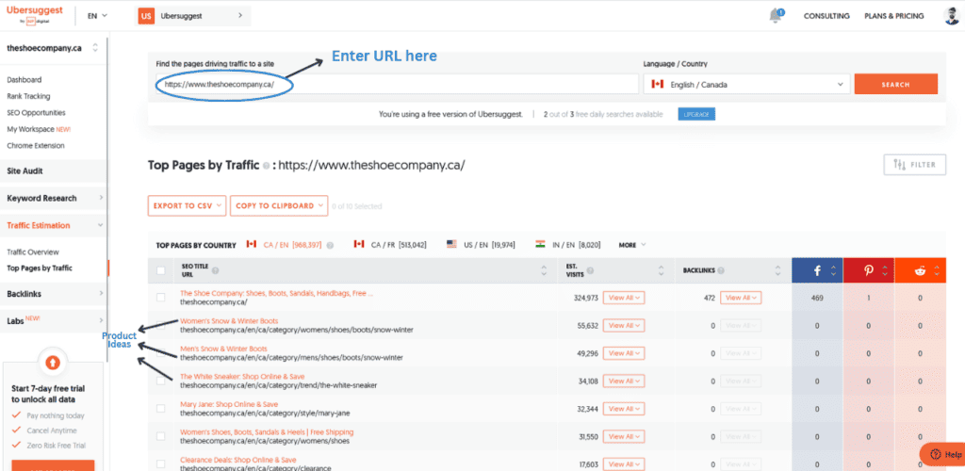Open View All visits for homepage row
Screen dimensions: 965x471
[x=624, y=298]
